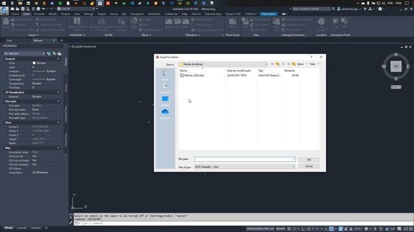Screen dimensions: 414x232
Task: Switch to Layout1 tab
Action: click(x=21, y=227)
